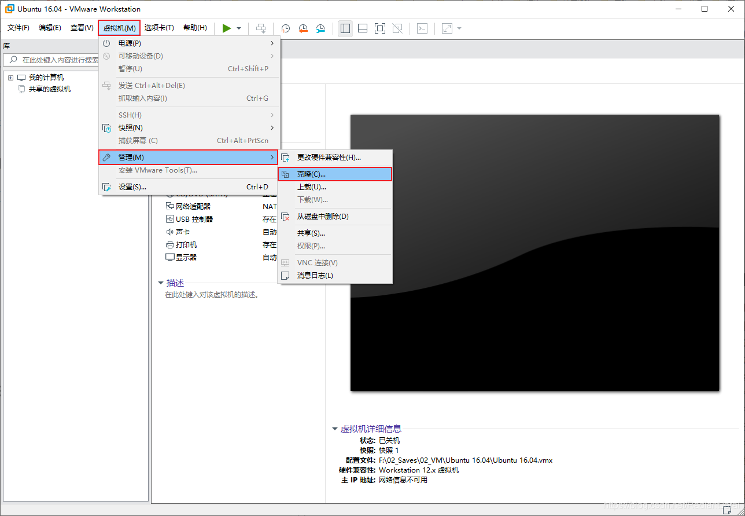Click the description text field placeholder
Screen dimensions: 745x516
[212, 294]
